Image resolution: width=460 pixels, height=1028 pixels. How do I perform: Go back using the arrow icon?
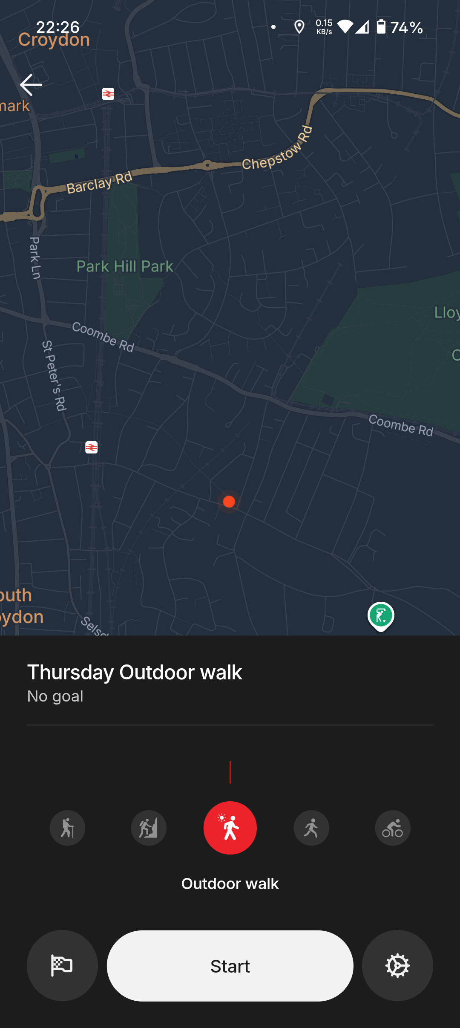point(31,84)
